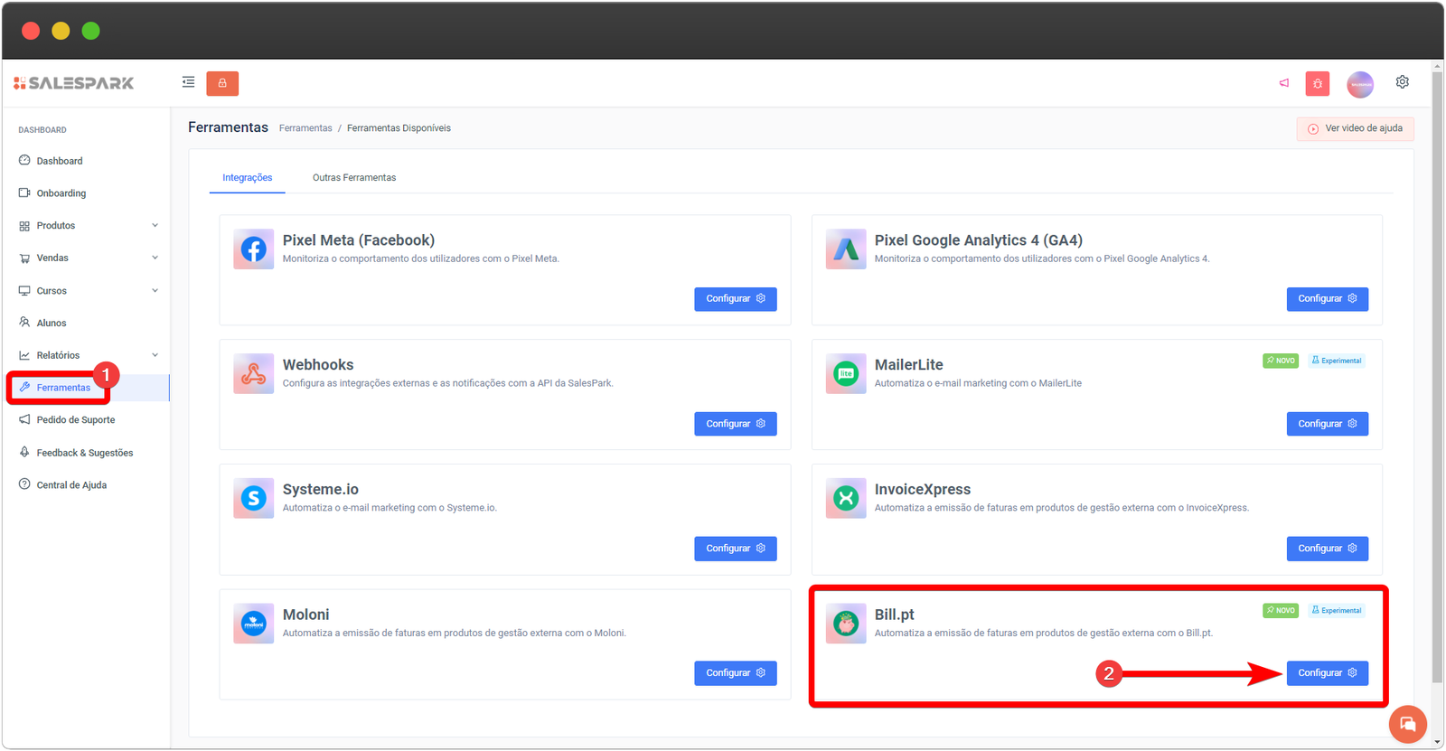The image size is (1446, 751).
Task: Click Configurar for Pixel Meta (Facebook)
Action: [735, 299]
